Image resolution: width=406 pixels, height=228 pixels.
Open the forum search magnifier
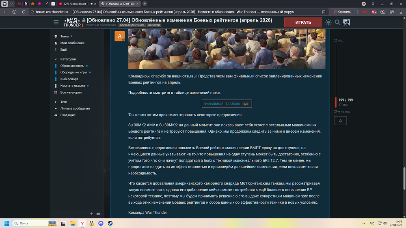tap(337, 22)
